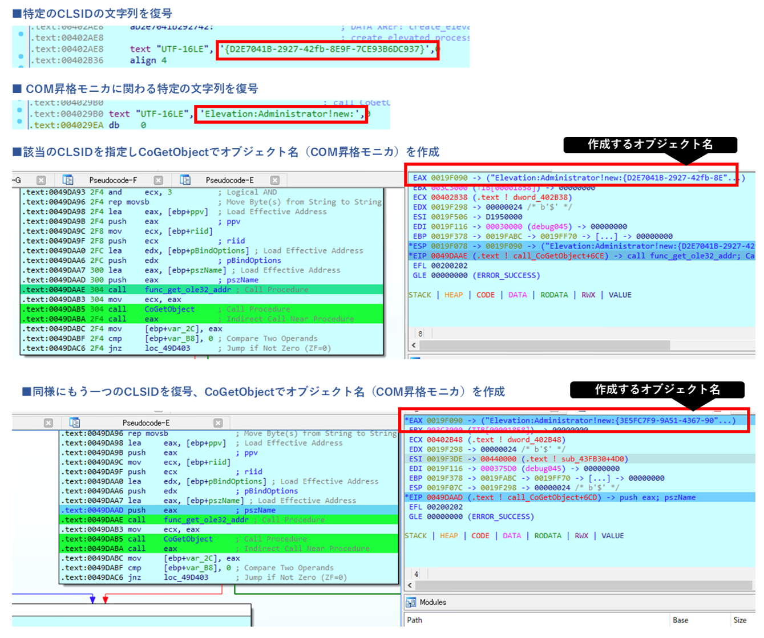Click the Pseudocode-F tab icon
Viewport: 764px width, 638px height.
68,180
